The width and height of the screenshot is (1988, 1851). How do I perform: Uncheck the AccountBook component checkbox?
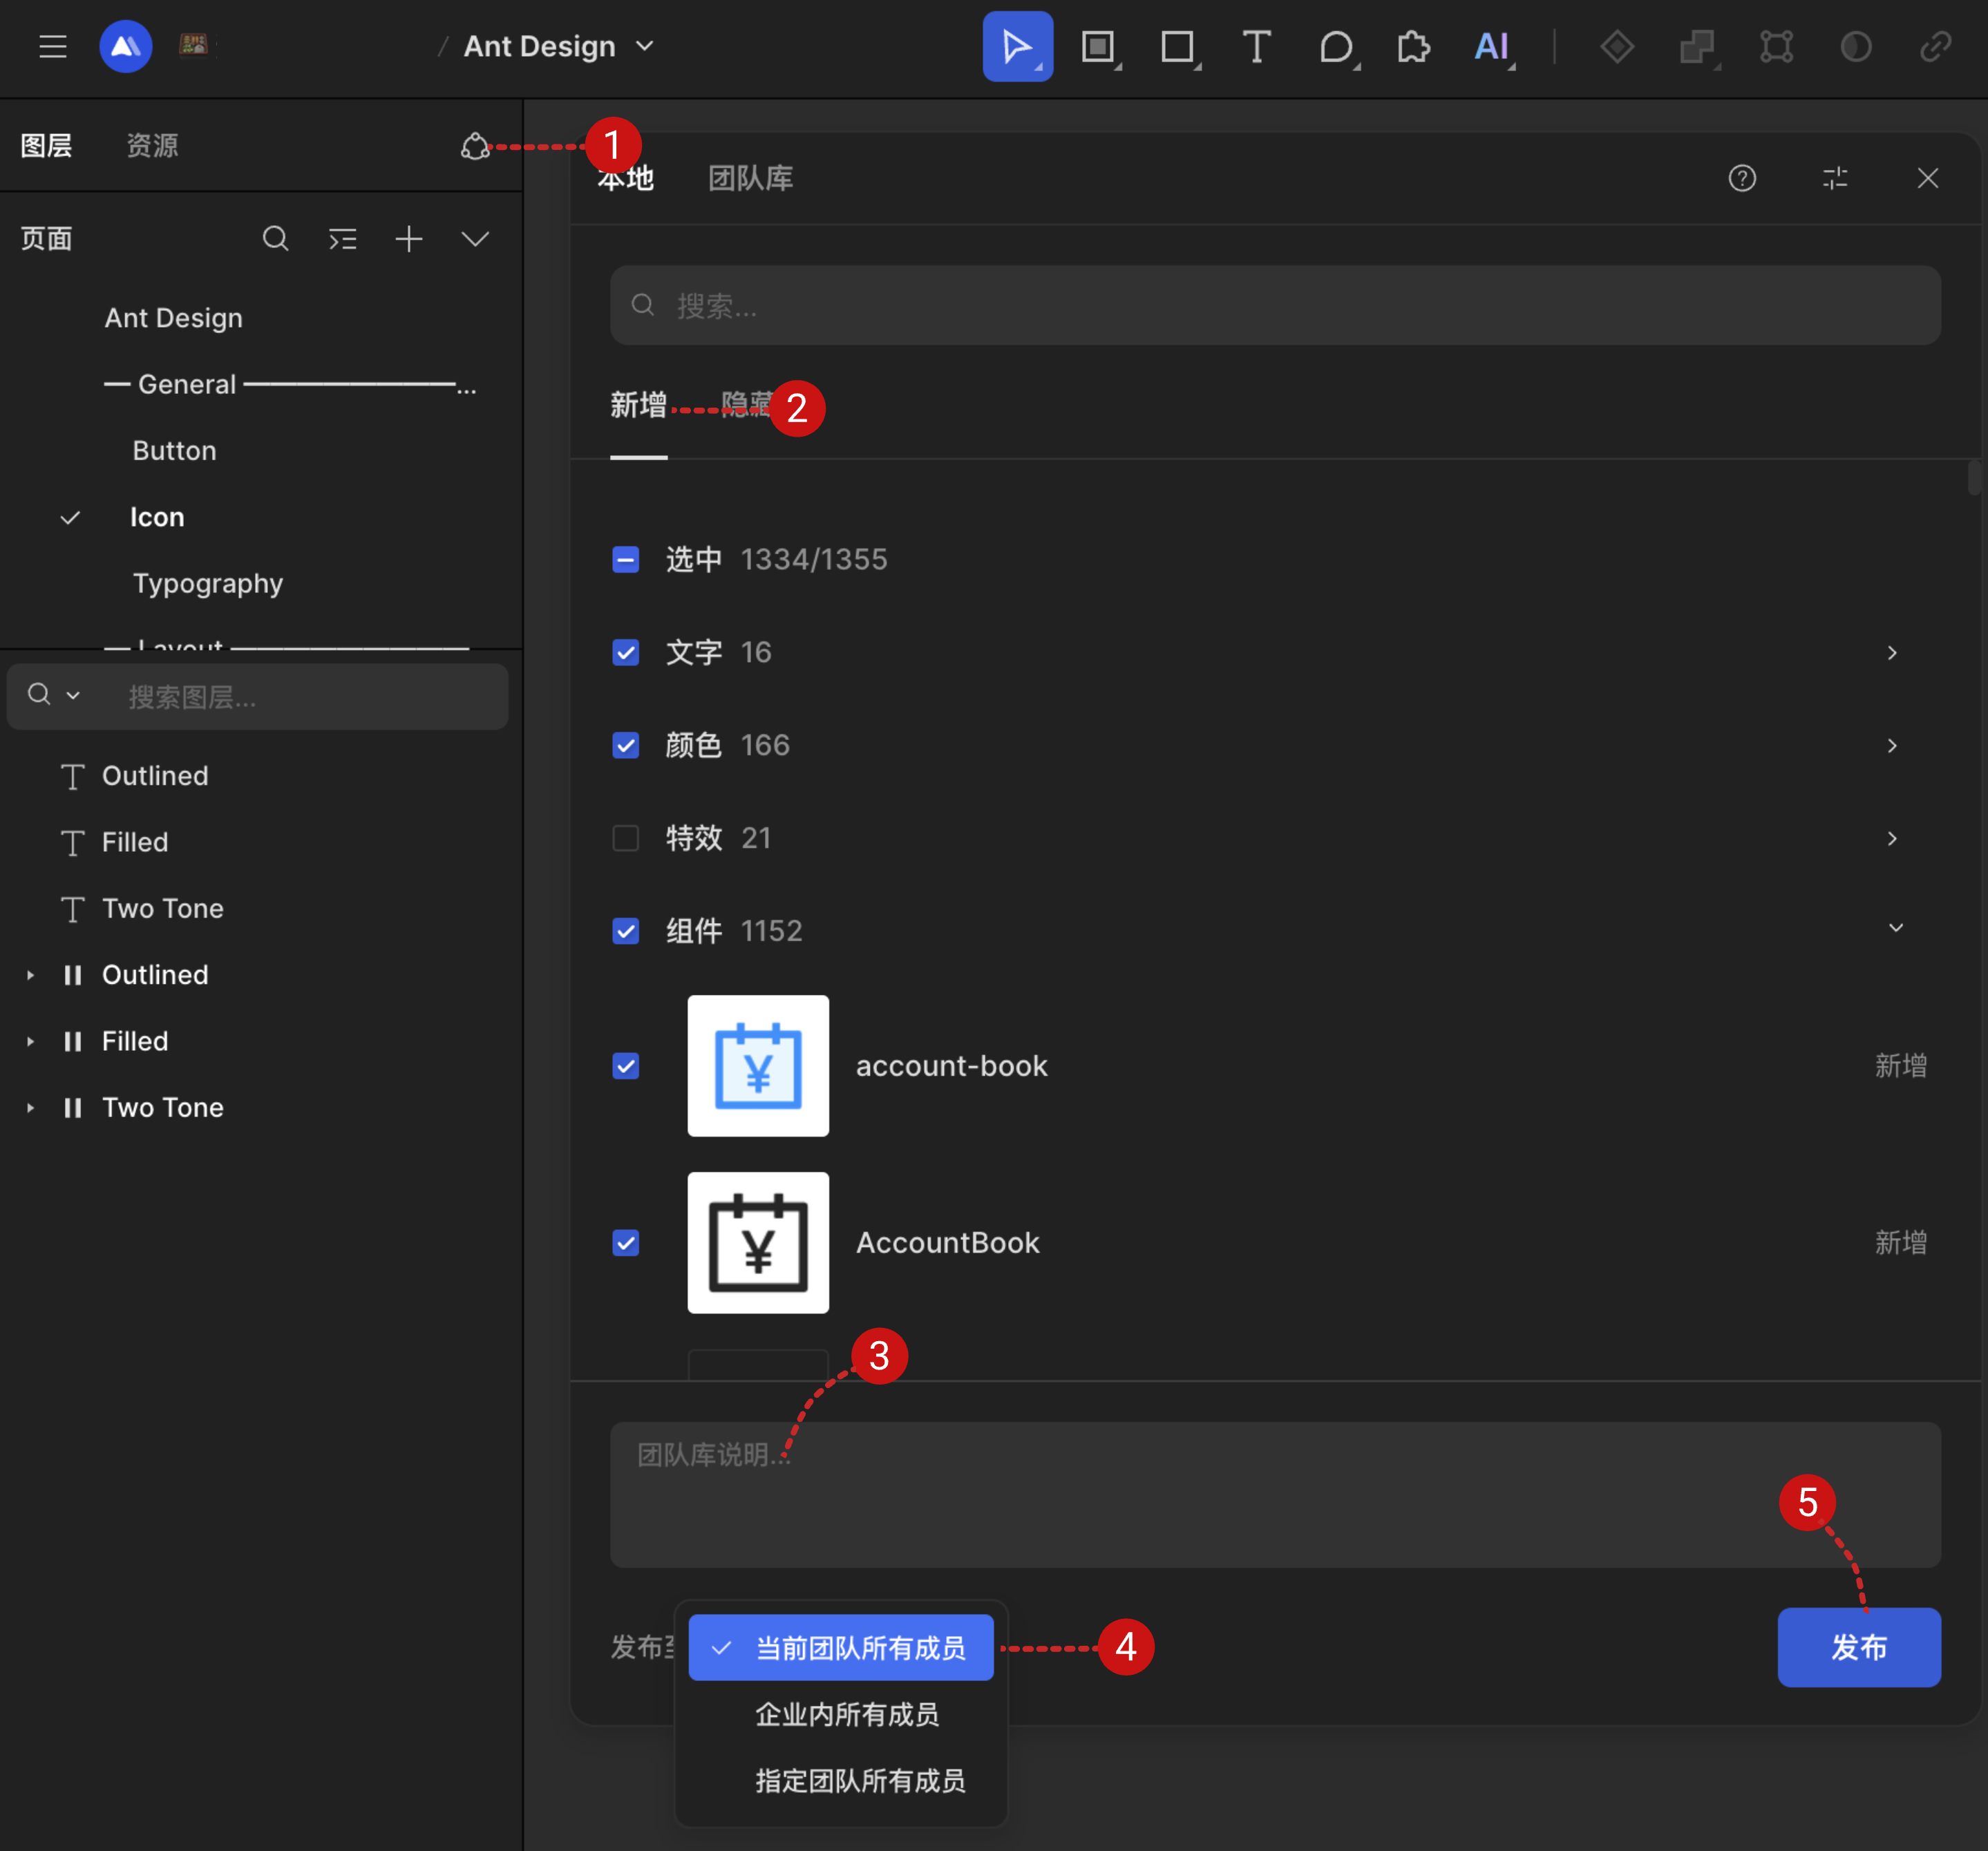[626, 1243]
